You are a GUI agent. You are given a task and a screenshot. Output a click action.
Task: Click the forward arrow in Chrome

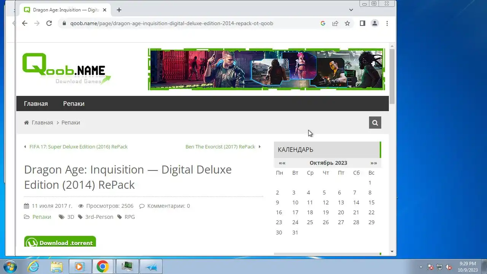pos(37,23)
